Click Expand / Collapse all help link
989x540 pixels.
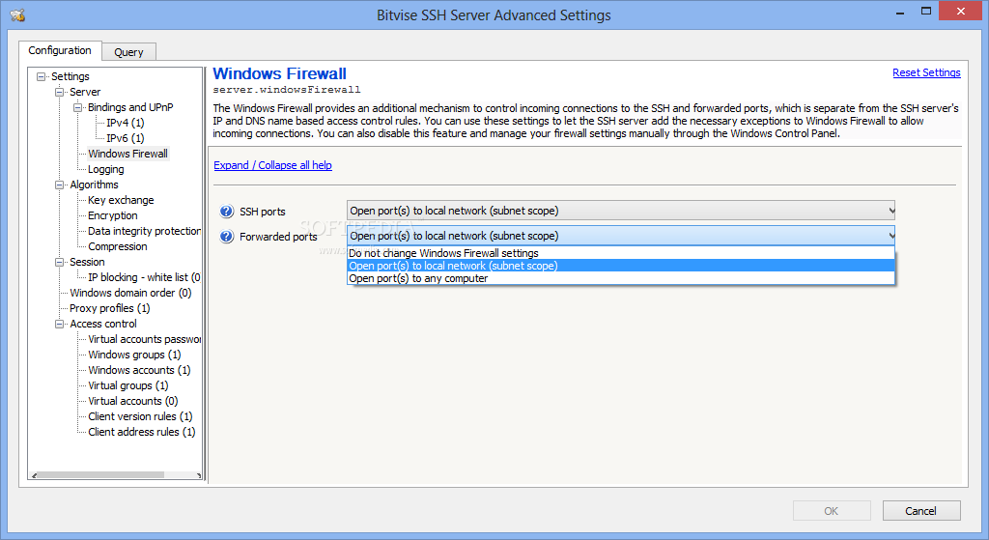[272, 165]
